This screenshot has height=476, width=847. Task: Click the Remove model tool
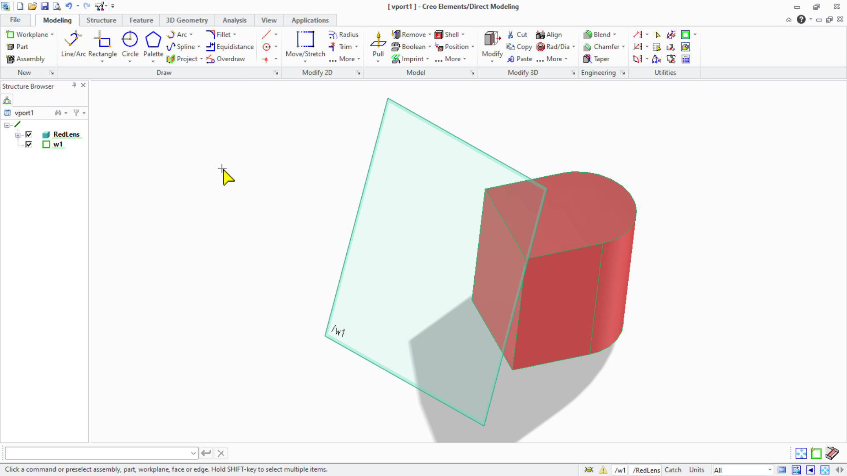pyautogui.click(x=409, y=34)
